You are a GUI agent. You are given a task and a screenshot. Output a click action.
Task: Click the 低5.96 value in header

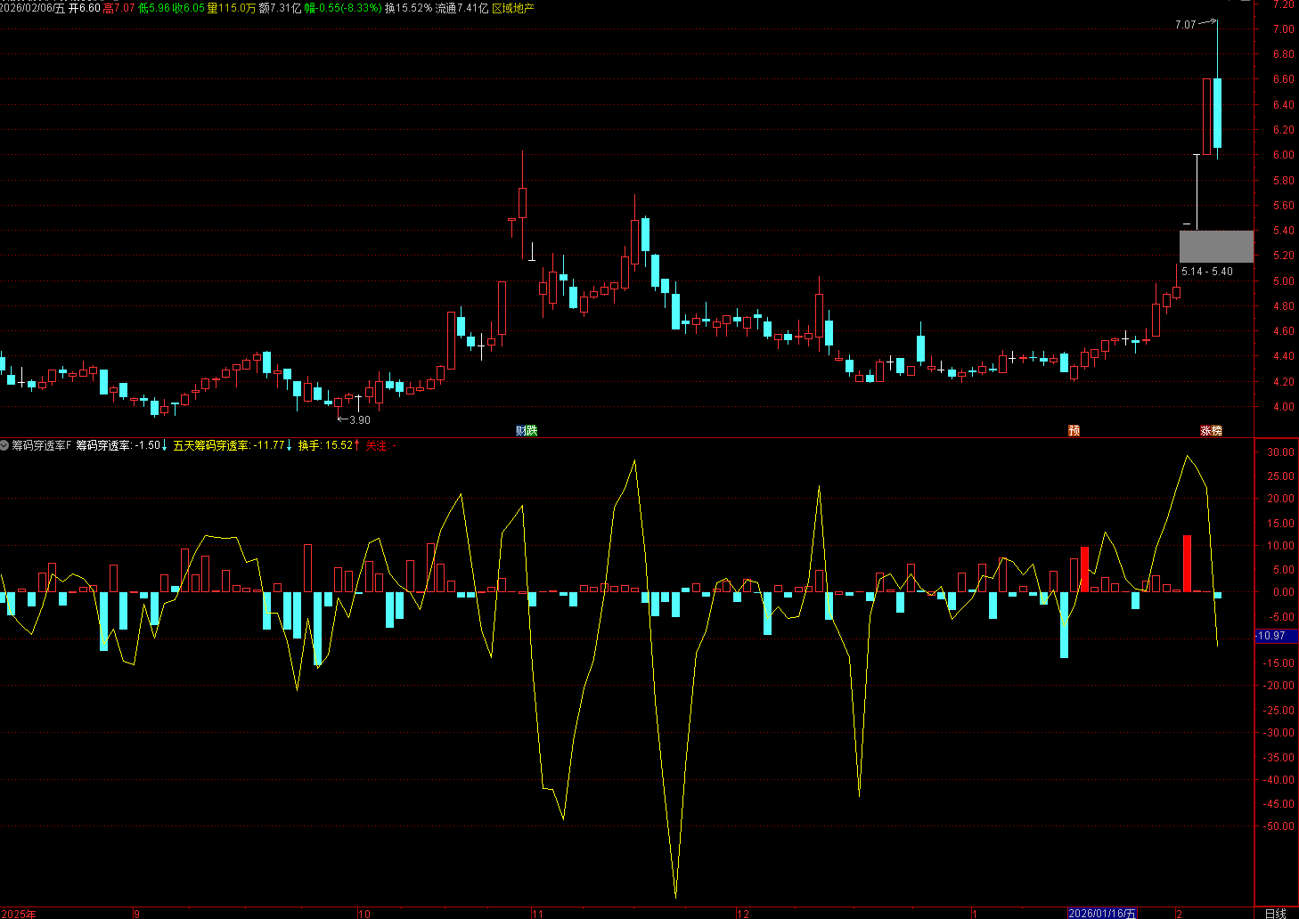(x=154, y=8)
